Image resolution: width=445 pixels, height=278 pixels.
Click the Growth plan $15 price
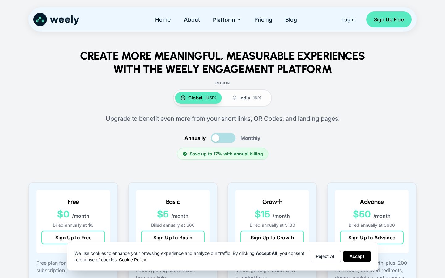[262, 214]
